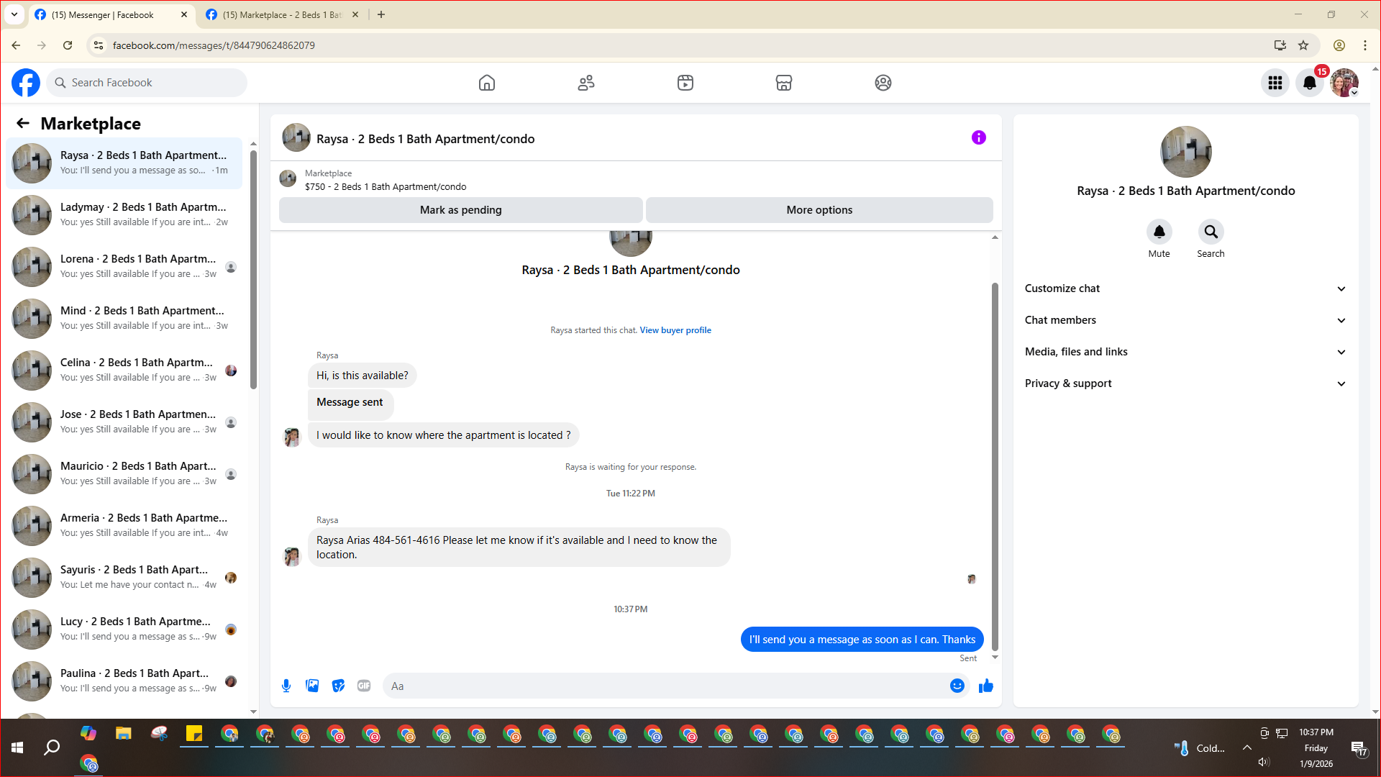
Task: Open the notifications bell
Action: [1309, 83]
